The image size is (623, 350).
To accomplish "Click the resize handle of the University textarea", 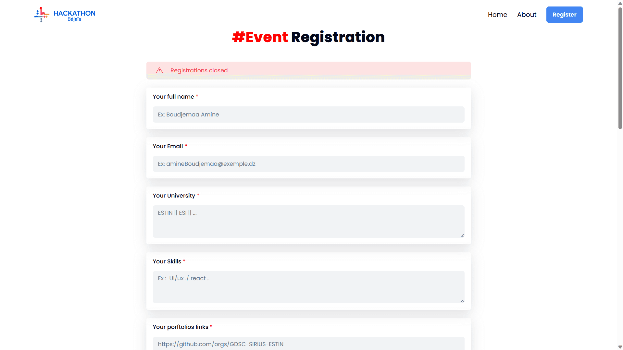I will (462, 235).
